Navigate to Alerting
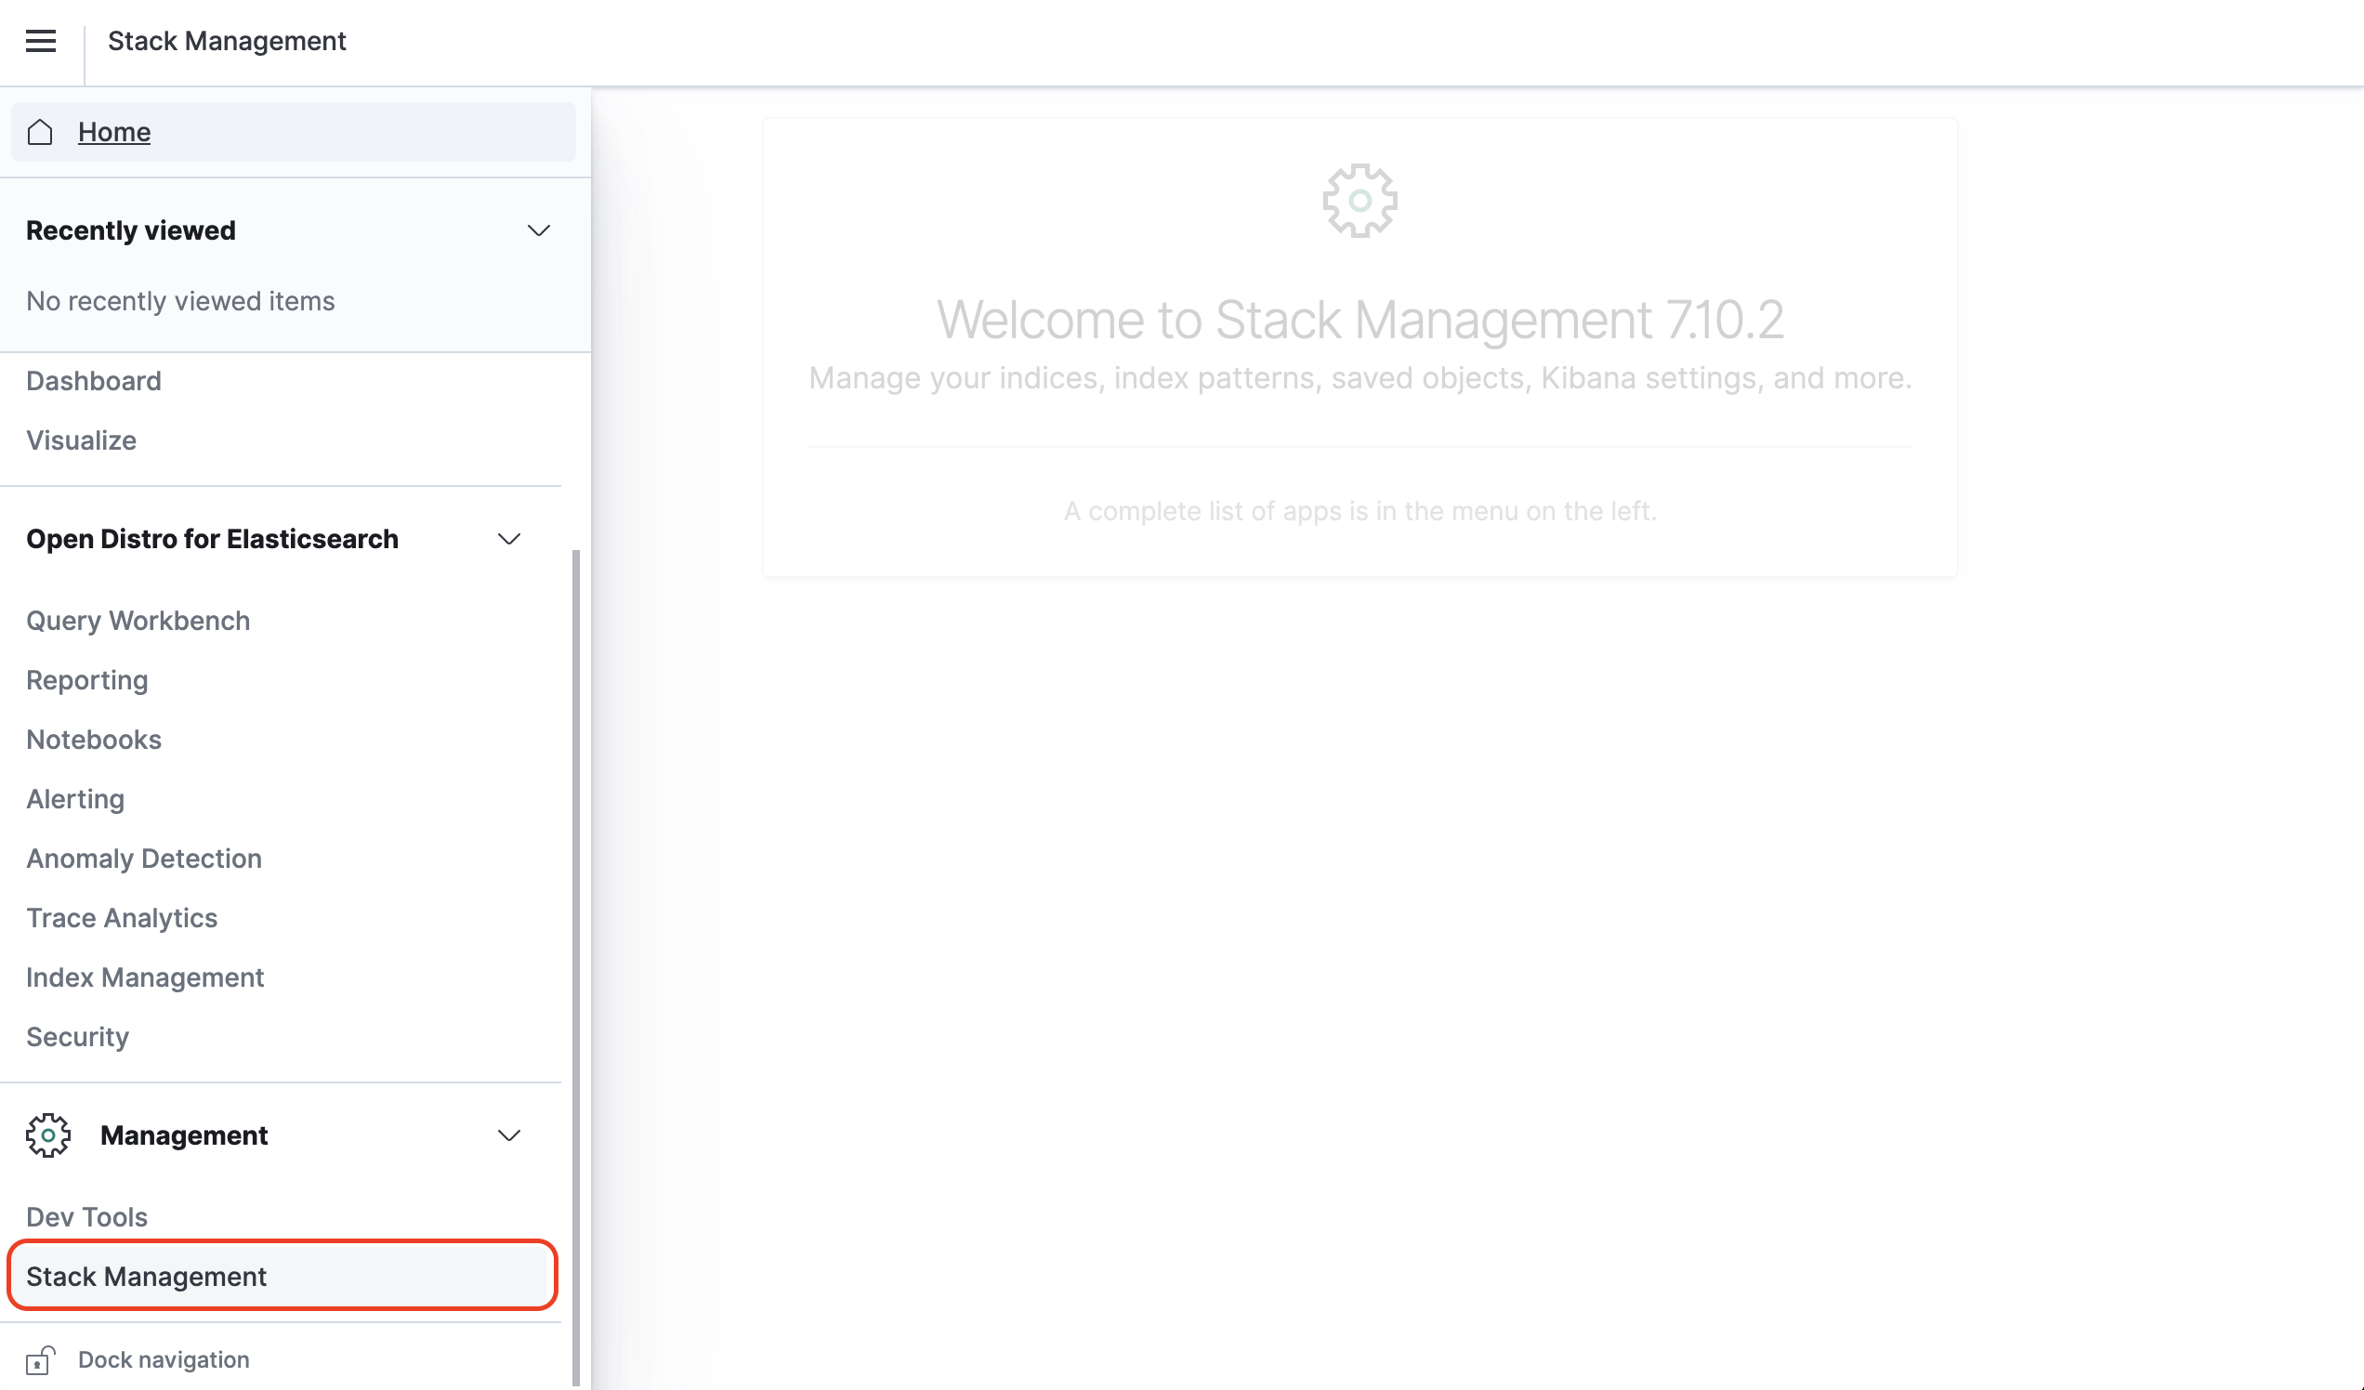The height and width of the screenshot is (1390, 2364). 75,799
